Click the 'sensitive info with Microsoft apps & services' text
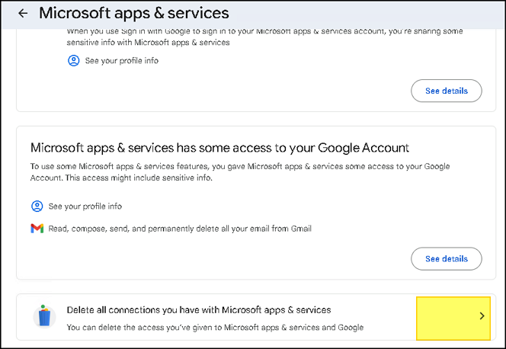The width and height of the screenshot is (506, 349). tap(148, 43)
